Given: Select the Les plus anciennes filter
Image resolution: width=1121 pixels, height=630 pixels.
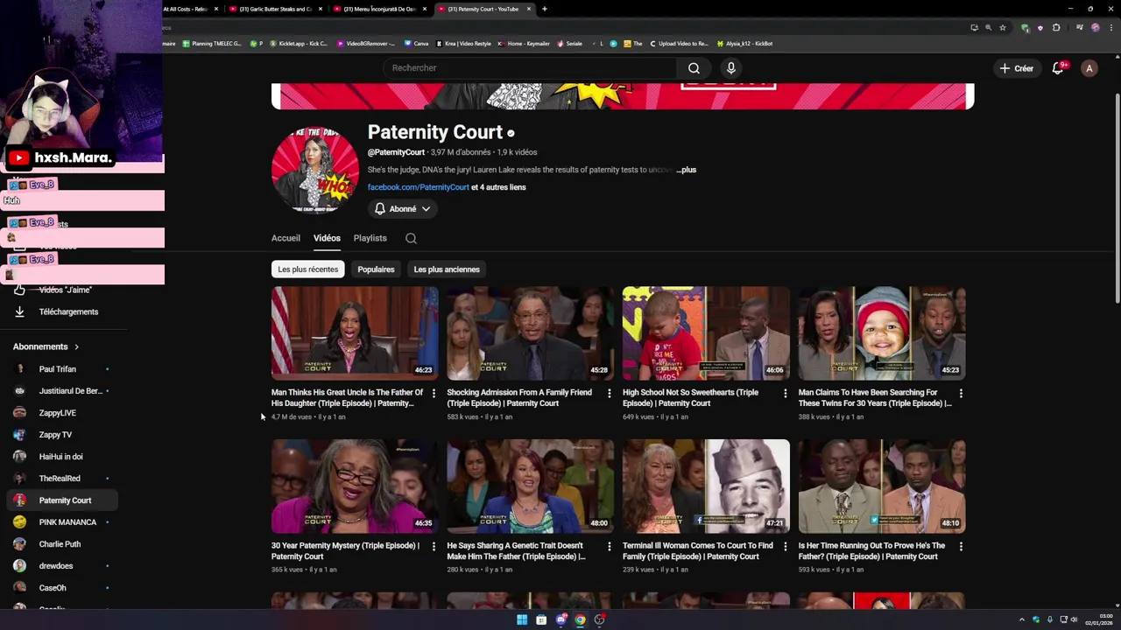Looking at the screenshot, I should click(x=447, y=269).
